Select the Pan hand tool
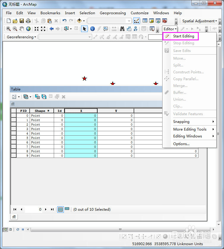 click(x=21, y=29)
